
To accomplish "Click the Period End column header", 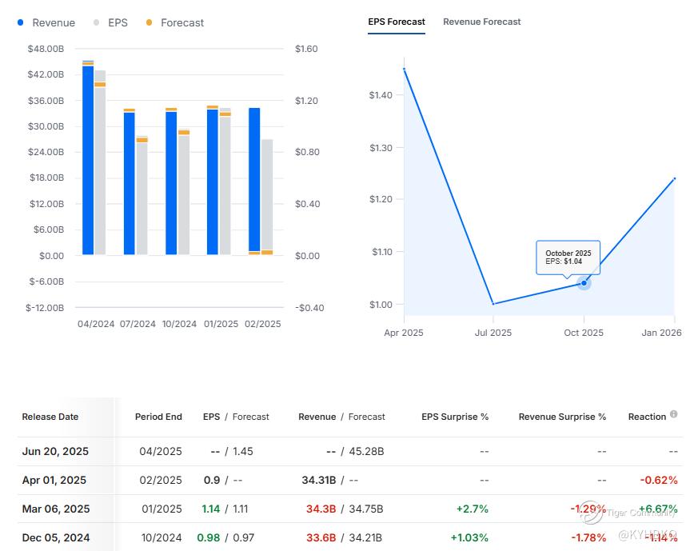I will pos(158,417).
